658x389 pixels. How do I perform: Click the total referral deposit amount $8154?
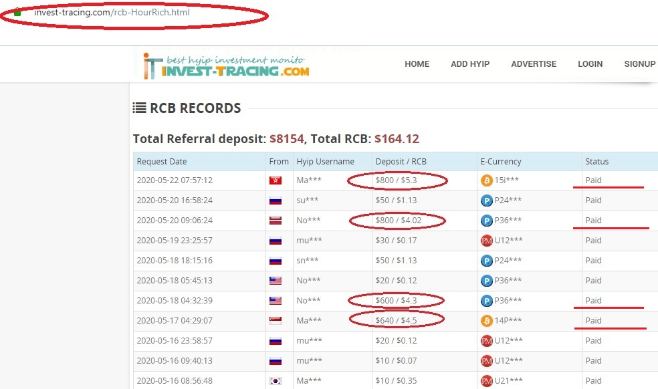point(287,139)
